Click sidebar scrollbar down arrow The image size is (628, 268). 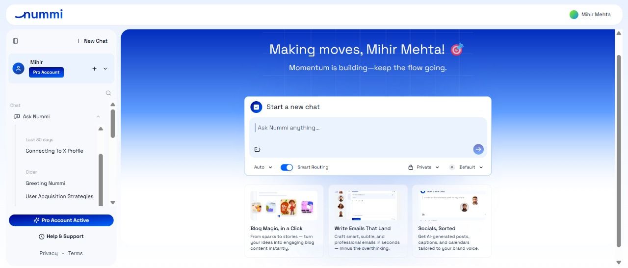[113, 202]
